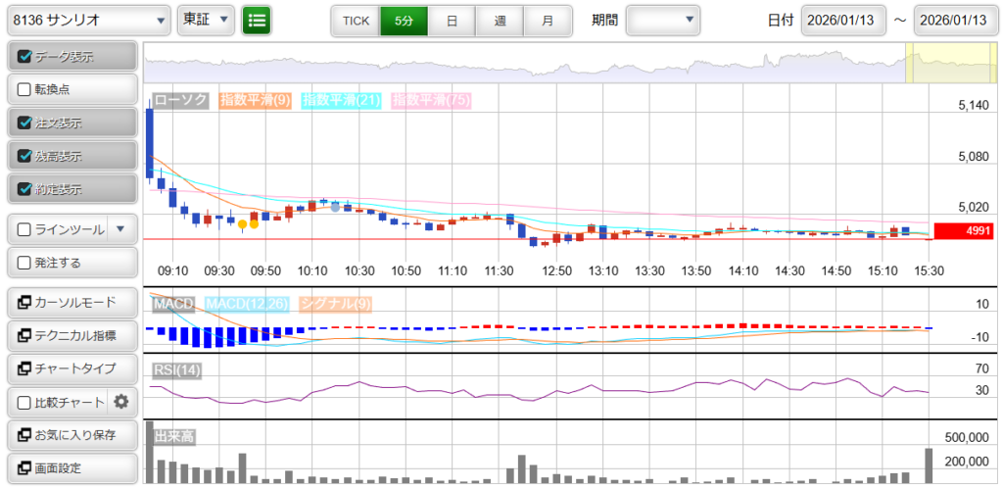Switch to the TICK chart tab

point(356,20)
